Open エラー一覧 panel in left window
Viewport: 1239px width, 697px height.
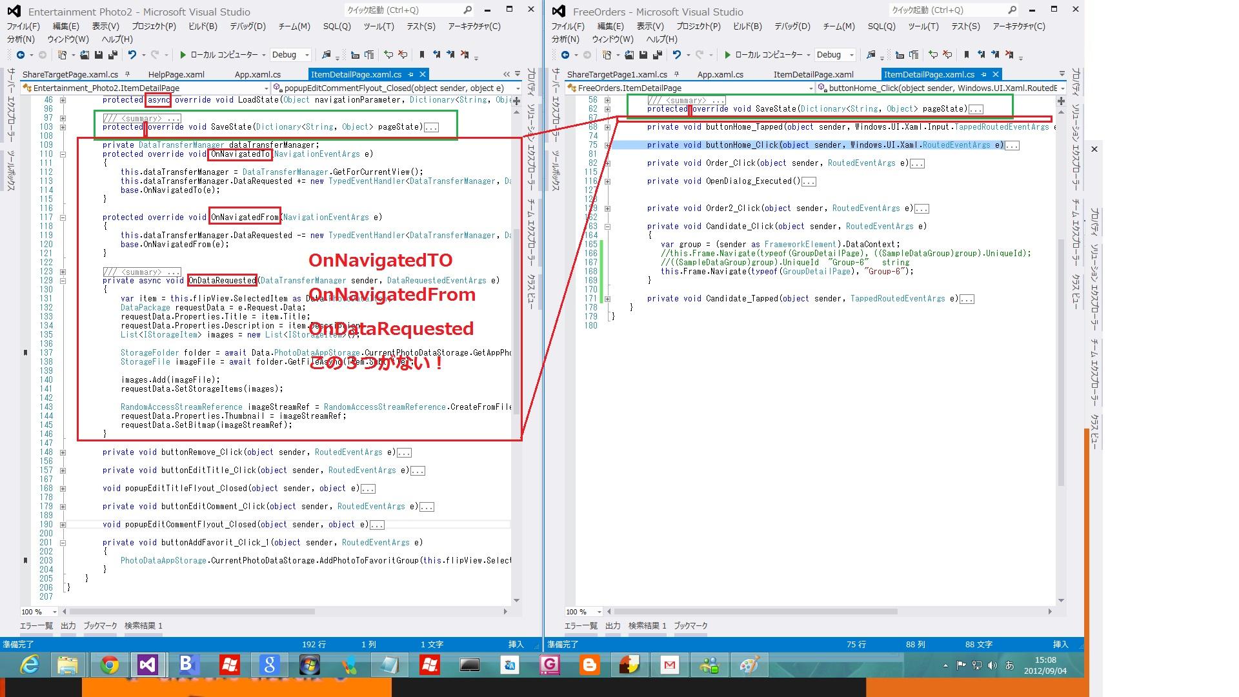[x=36, y=625]
